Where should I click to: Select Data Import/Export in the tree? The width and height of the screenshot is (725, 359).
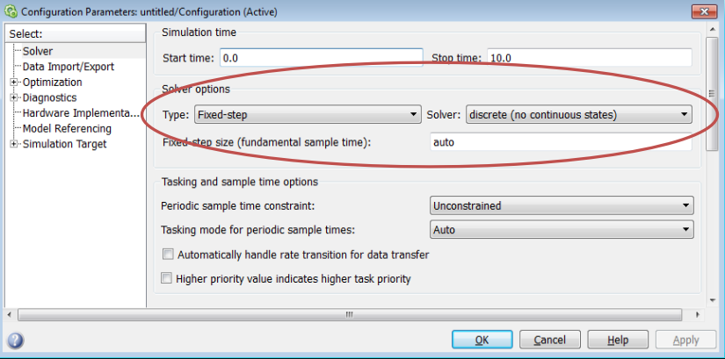pos(68,67)
